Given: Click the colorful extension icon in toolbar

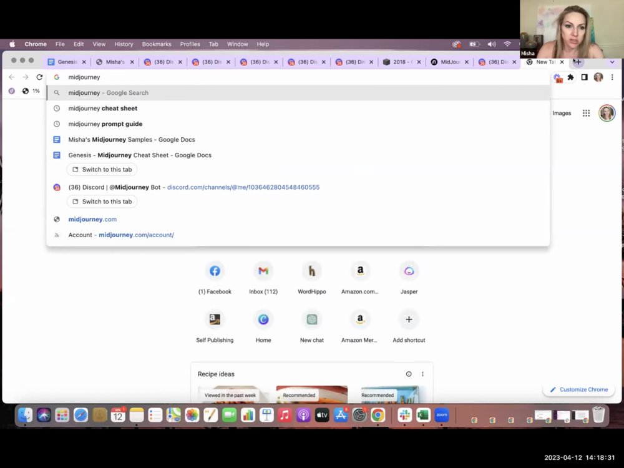Looking at the screenshot, I should pos(557,77).
